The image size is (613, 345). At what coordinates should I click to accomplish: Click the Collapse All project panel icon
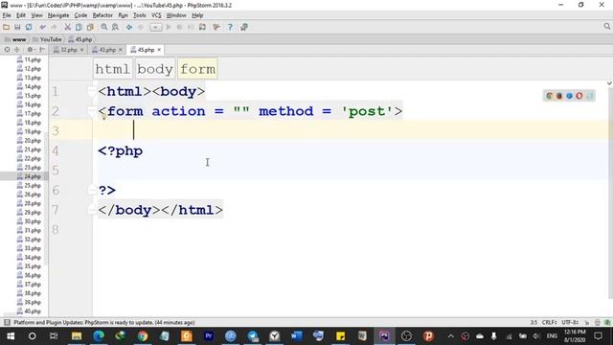[17, 50]
